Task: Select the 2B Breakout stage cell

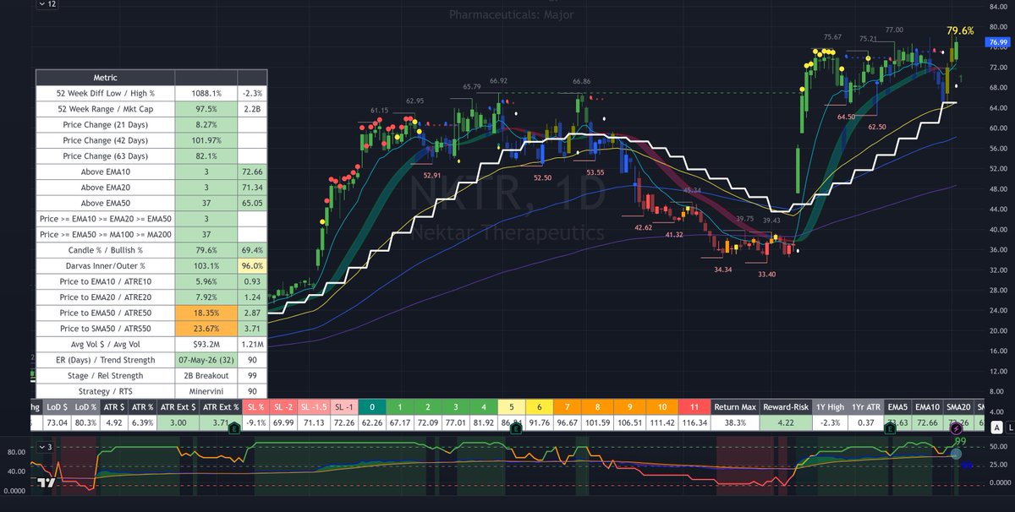Action: pyautogui.click(x=206, y=375)
